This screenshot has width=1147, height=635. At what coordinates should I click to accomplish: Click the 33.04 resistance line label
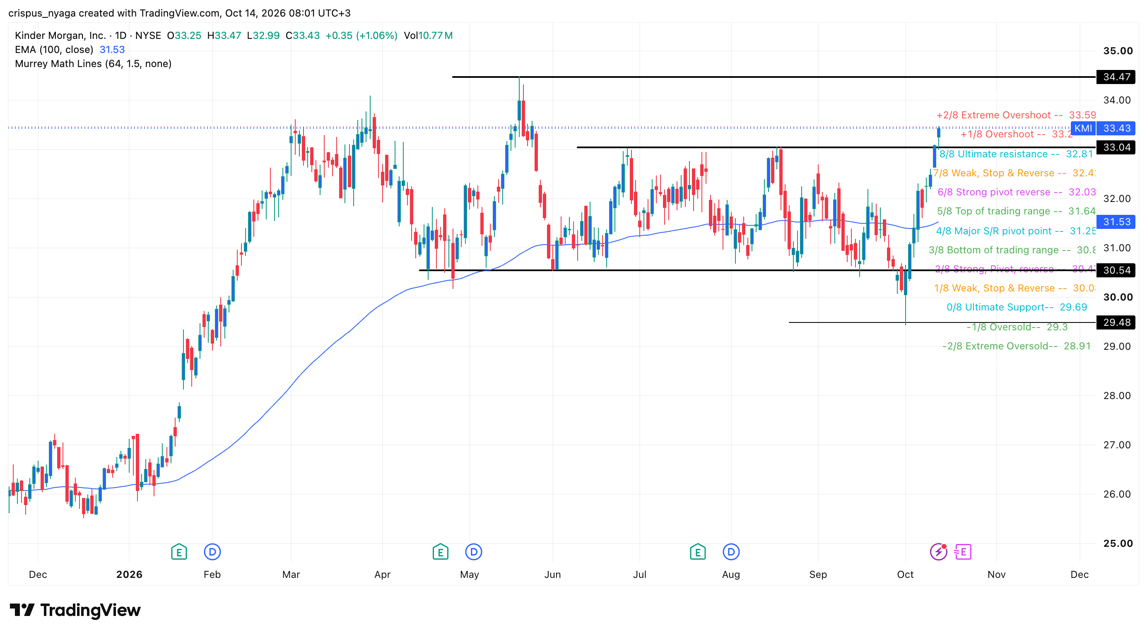pos(1116,147)
